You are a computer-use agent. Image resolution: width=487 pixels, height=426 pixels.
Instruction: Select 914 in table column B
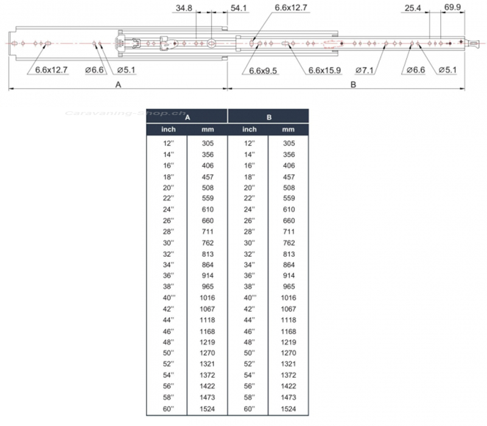(x=289, y=276)
